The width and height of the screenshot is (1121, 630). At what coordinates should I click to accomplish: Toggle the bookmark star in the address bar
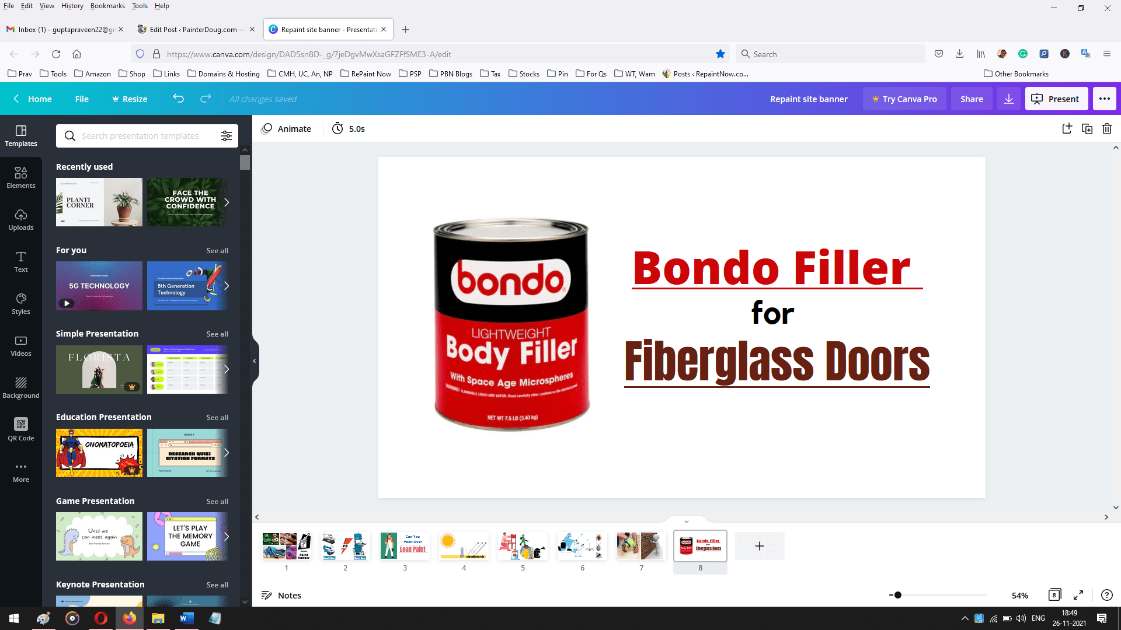[x=720, y=54]
